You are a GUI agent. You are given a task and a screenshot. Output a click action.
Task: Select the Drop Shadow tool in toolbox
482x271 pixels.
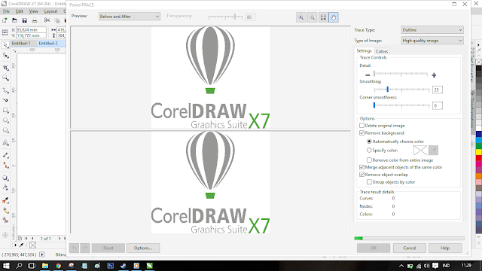pyautogui.click(x=5, y=178)
